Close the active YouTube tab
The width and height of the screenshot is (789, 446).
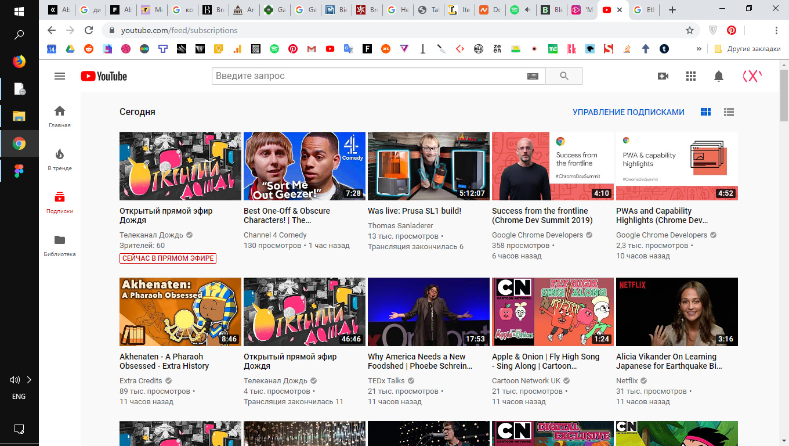tap(620, 10)
